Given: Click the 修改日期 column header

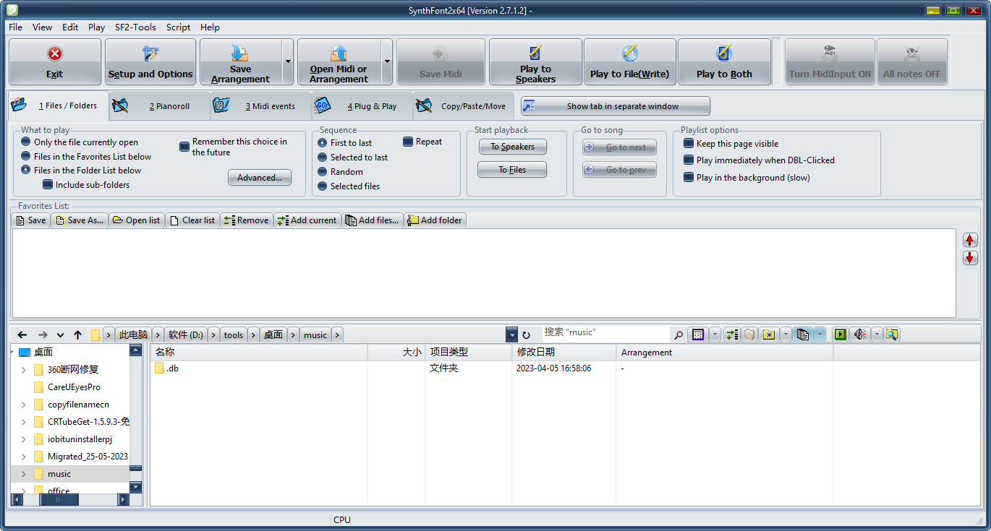Looking at the screenshot, I should point(563,353).
